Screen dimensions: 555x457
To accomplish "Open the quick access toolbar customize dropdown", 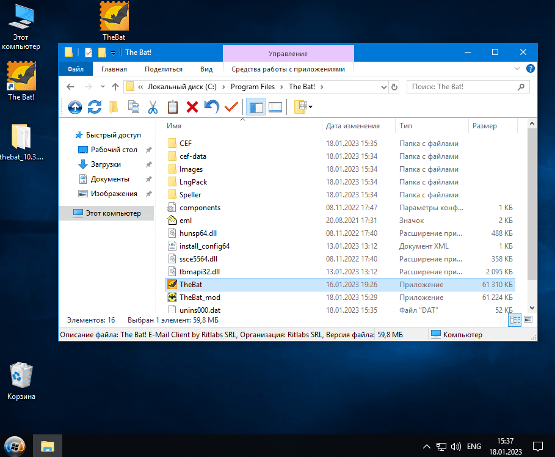I will coord(114,53).
